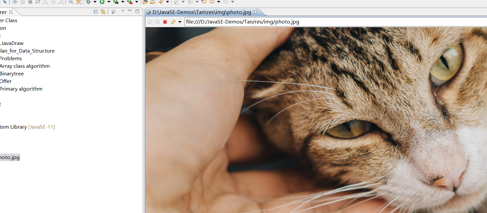Open the explorer panel View Menu triangle
Viewport: 487px width, 213px height.
click(123, 11)
